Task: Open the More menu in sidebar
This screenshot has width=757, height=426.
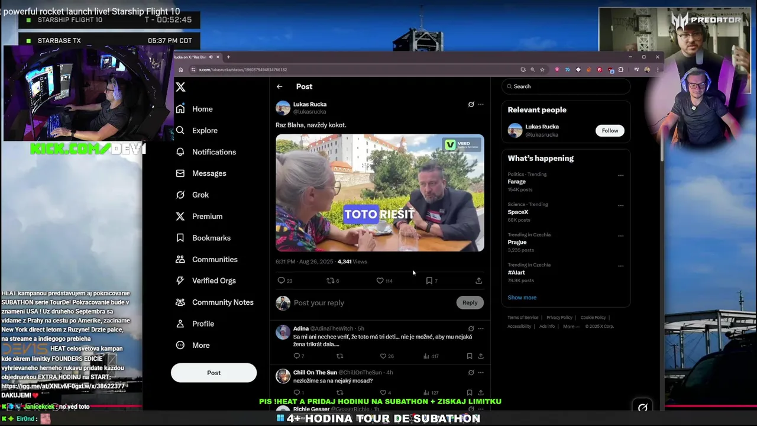Action: pos(193,345)
